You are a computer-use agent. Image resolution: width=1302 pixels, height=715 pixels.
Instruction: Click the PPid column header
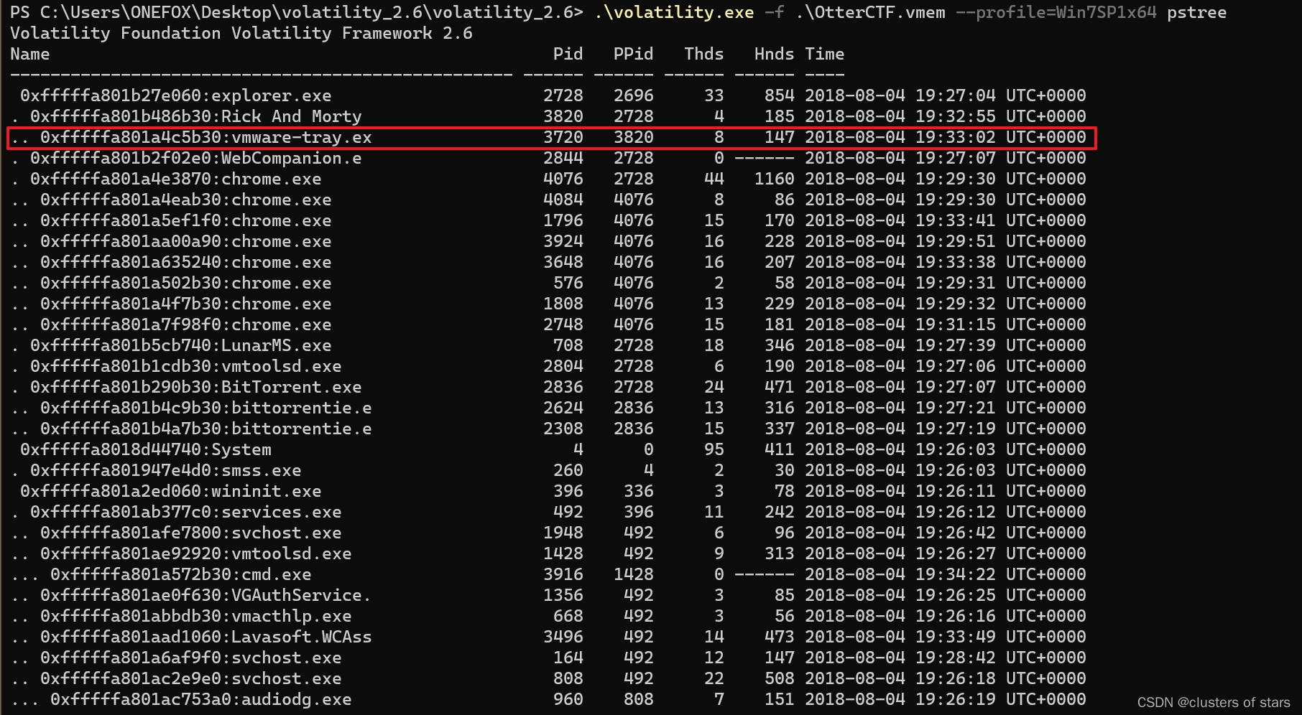632,53
